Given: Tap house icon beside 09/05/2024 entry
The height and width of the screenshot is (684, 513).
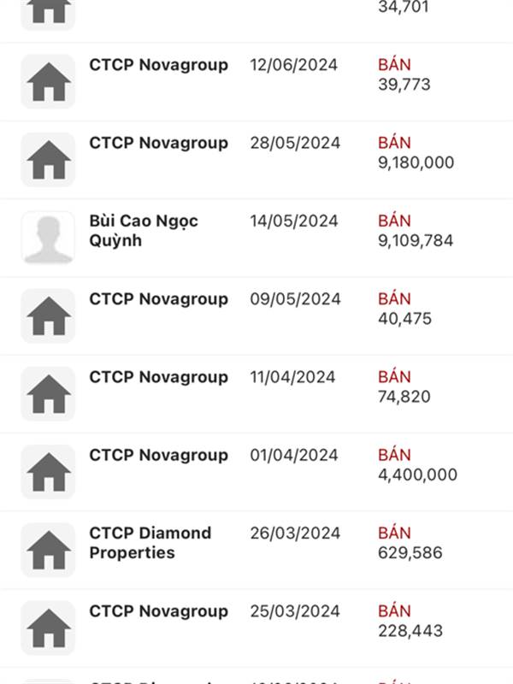Looking at the screenshot, I should (x=48, y=315).
